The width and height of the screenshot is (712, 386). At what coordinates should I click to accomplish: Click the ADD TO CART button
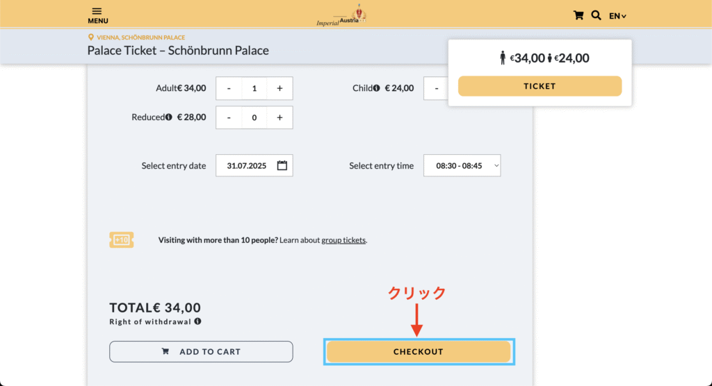[x=201, y=351]
